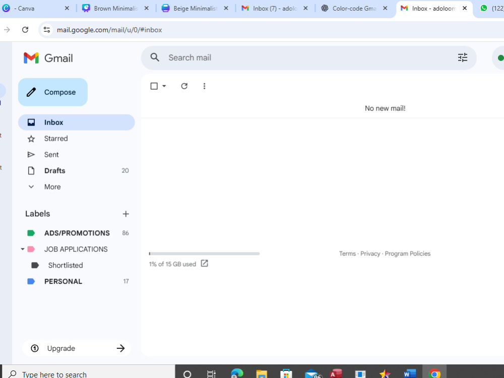This screenshot has height=378, width=504.
Task: Open Microsoft Access from taskbar
Action: 336,374
